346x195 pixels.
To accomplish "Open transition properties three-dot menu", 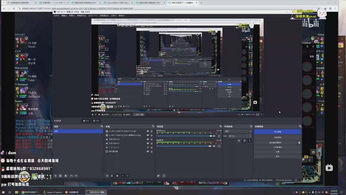I will [x=250, y=140].
